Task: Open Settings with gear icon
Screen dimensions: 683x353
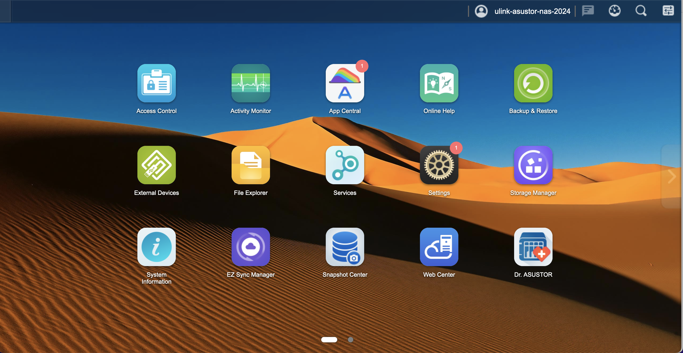Action: point(439,165)
